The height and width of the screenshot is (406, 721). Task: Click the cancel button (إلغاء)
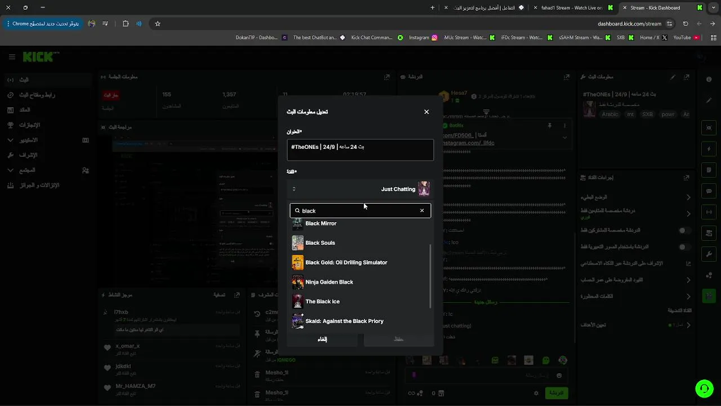click(x=322, y=339)
